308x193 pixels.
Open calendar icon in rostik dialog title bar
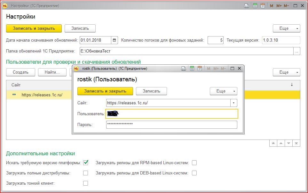(x=200, y=68)
